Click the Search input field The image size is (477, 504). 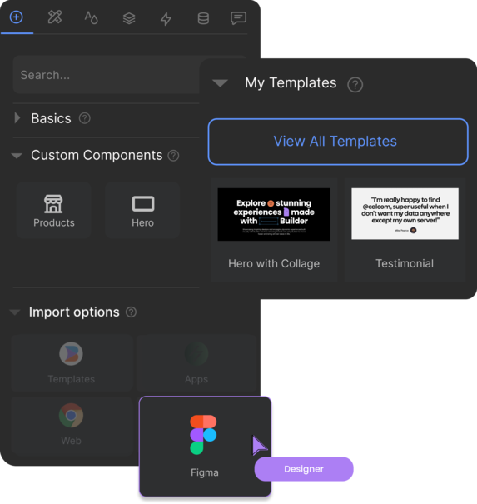[107, 75]
